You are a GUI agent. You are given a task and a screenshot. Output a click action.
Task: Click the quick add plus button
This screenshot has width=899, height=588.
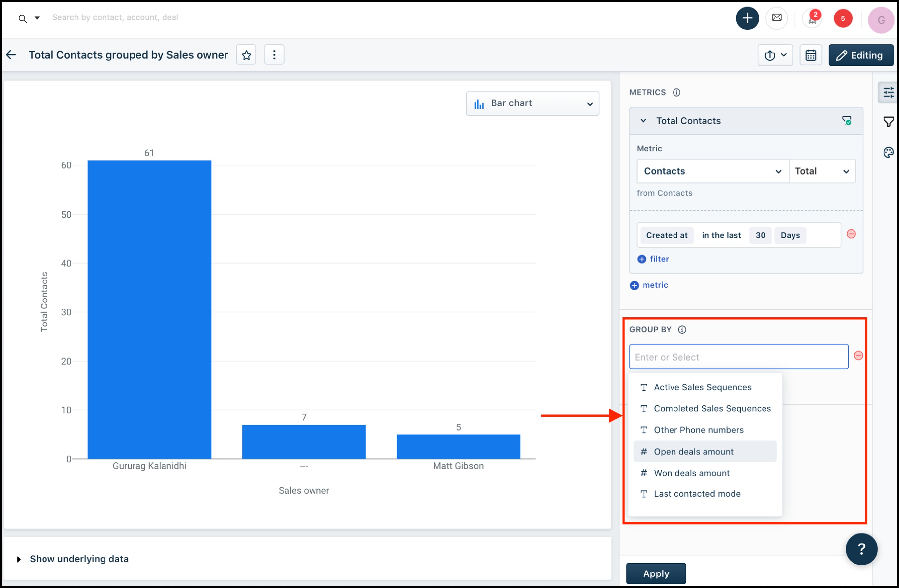(x=747, y=18)
